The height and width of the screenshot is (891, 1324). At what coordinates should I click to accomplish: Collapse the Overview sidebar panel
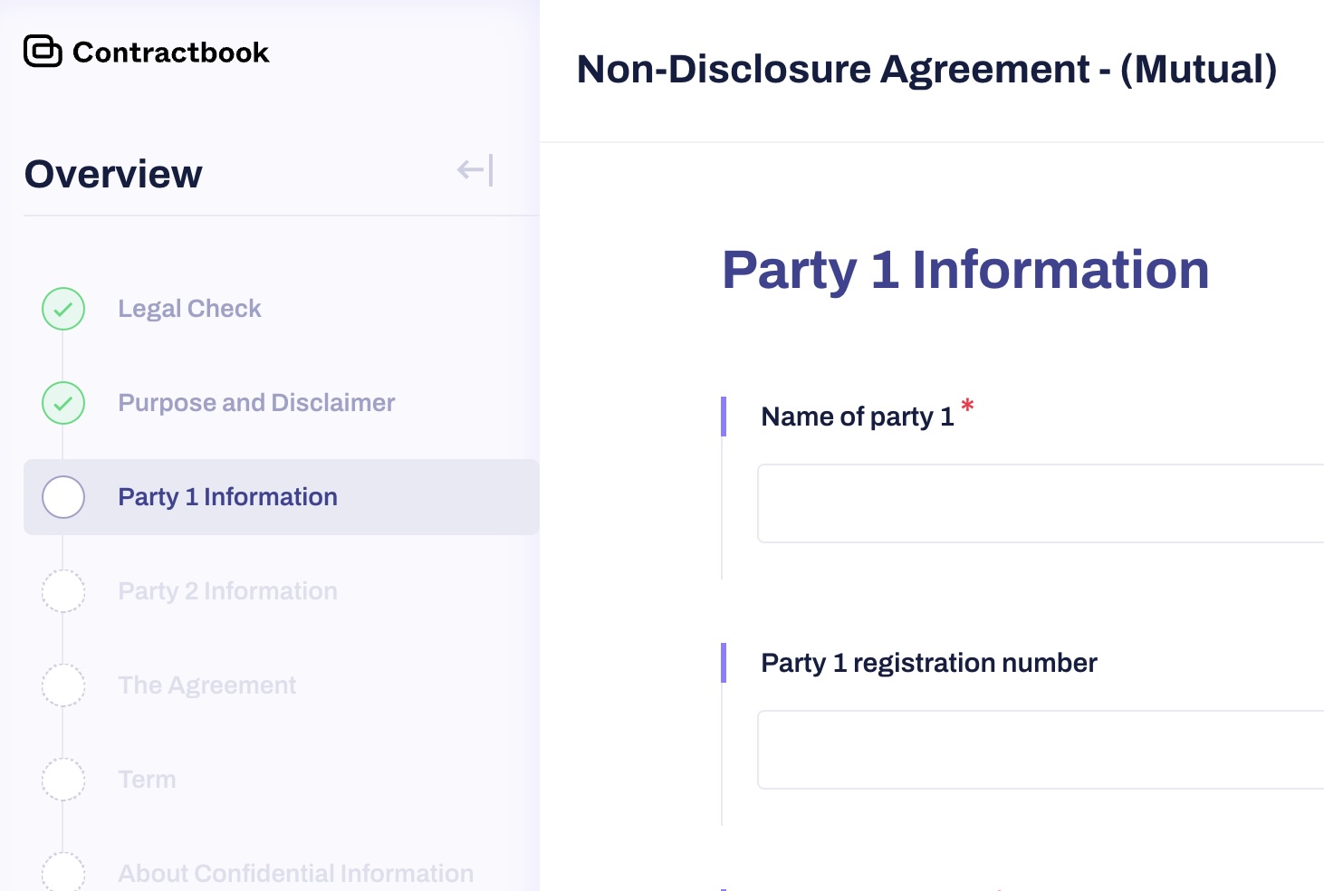pos(475,170)
